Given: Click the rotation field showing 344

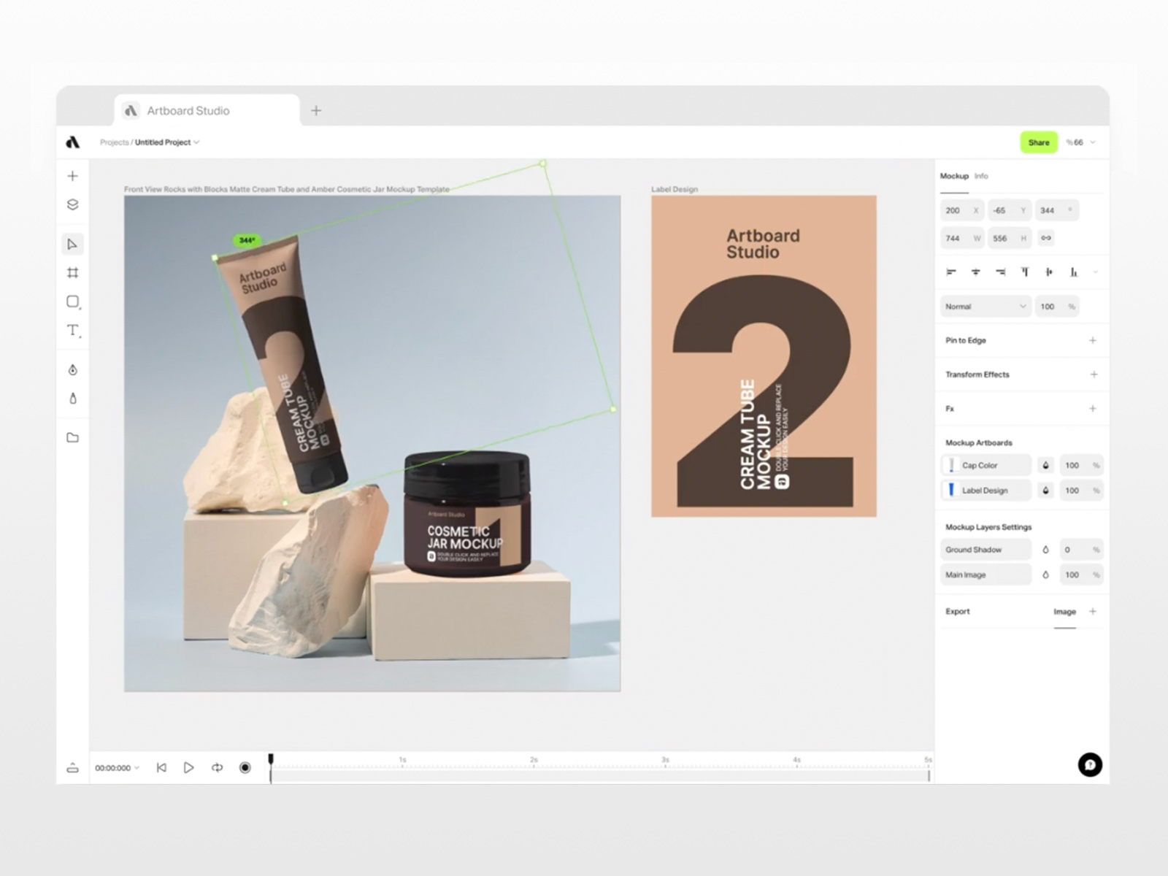Looking at the screenshot, I should 1057,210.
